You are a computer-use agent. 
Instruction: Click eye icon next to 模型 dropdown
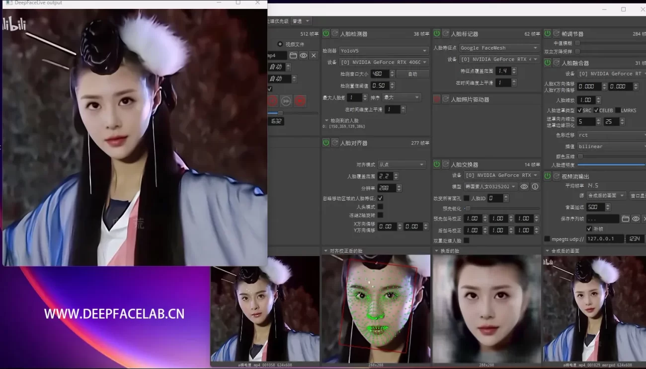[524, 187]
